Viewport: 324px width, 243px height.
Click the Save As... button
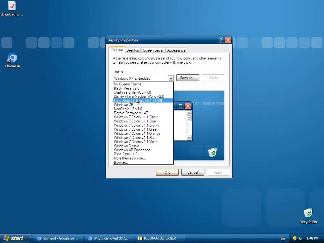tap(188, 78)
